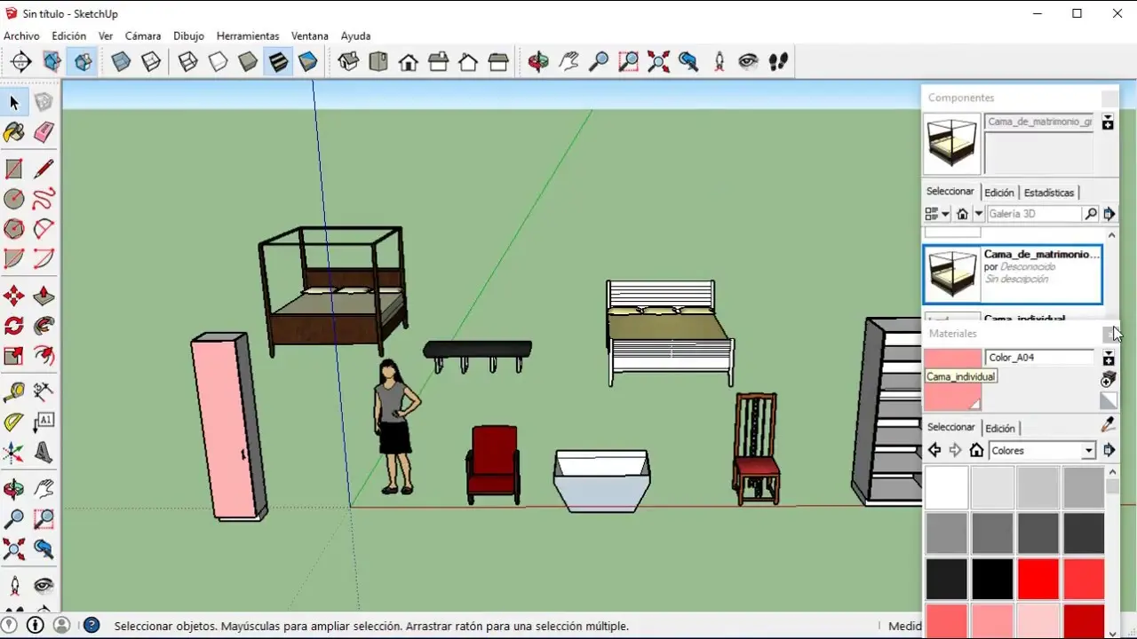Pick the pure red color swatch
1137x639 pixels.
pyautogui.click(x=1038, y=579)
